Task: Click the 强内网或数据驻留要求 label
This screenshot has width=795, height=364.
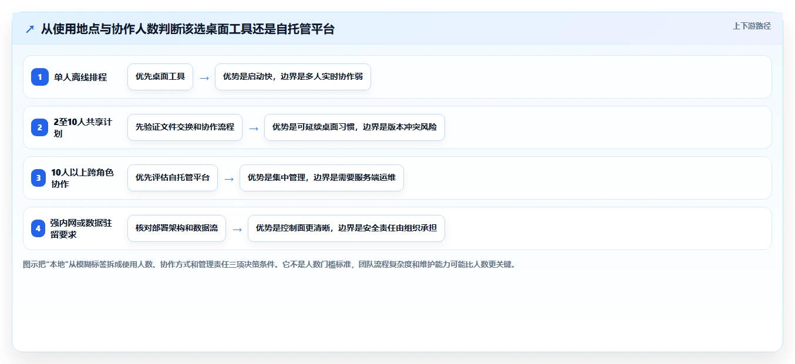Action: tap(81, 228)
